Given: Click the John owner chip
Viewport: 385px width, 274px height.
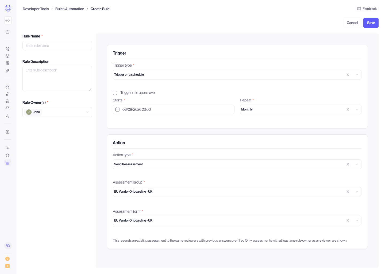Looking at the screenshot, I should 33,112.
